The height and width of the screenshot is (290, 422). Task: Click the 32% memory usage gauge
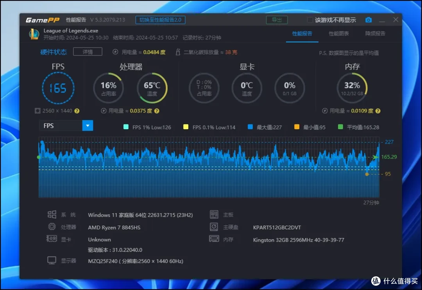(352, 88)
